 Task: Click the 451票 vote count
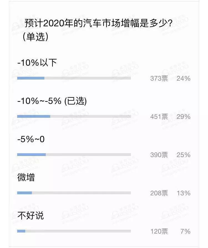point(159,117)
